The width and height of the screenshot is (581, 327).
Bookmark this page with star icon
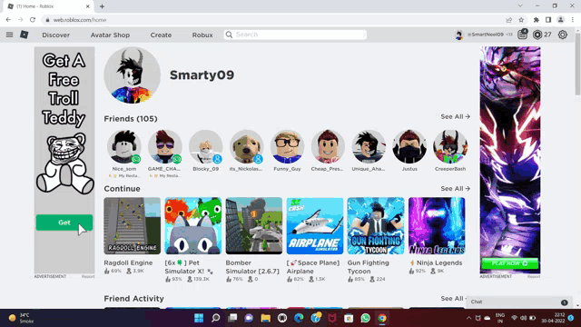[x=521, y=20]
